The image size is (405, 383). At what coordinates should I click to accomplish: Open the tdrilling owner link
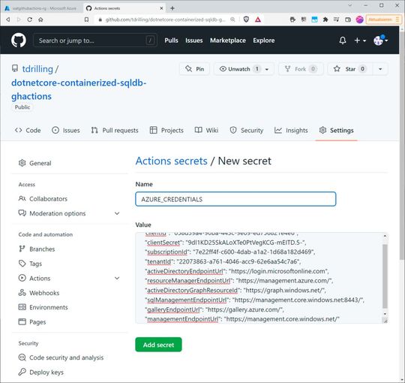click(37, 69)
